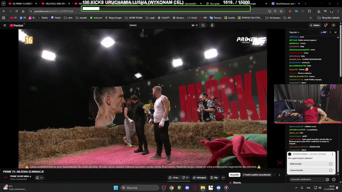Open File Explorer from the taskbar

click(203, 188)
